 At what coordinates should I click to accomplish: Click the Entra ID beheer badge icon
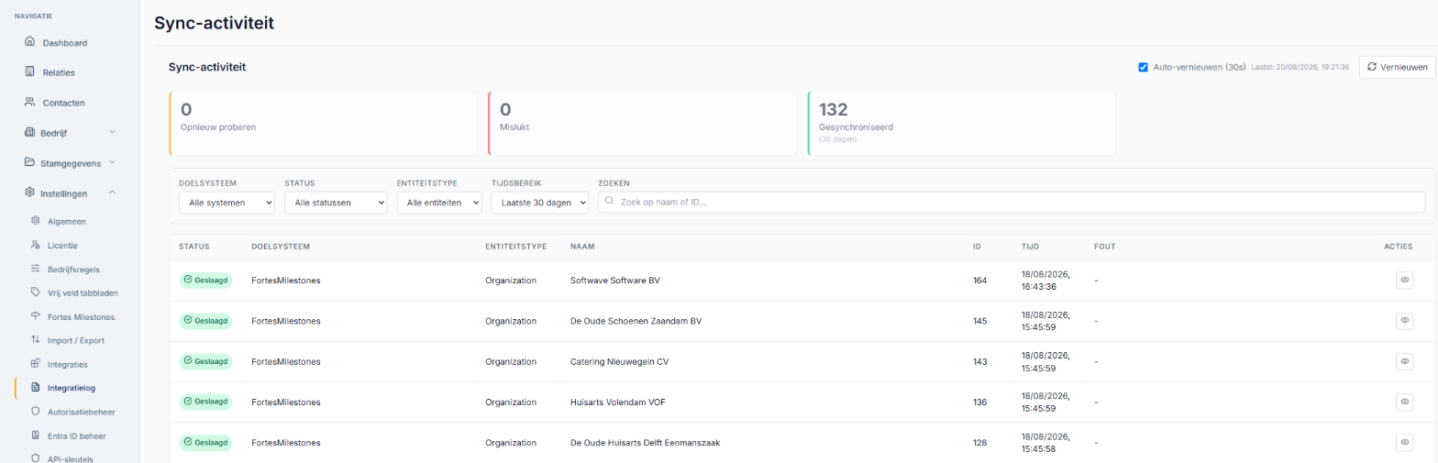[x=36, y=435]
